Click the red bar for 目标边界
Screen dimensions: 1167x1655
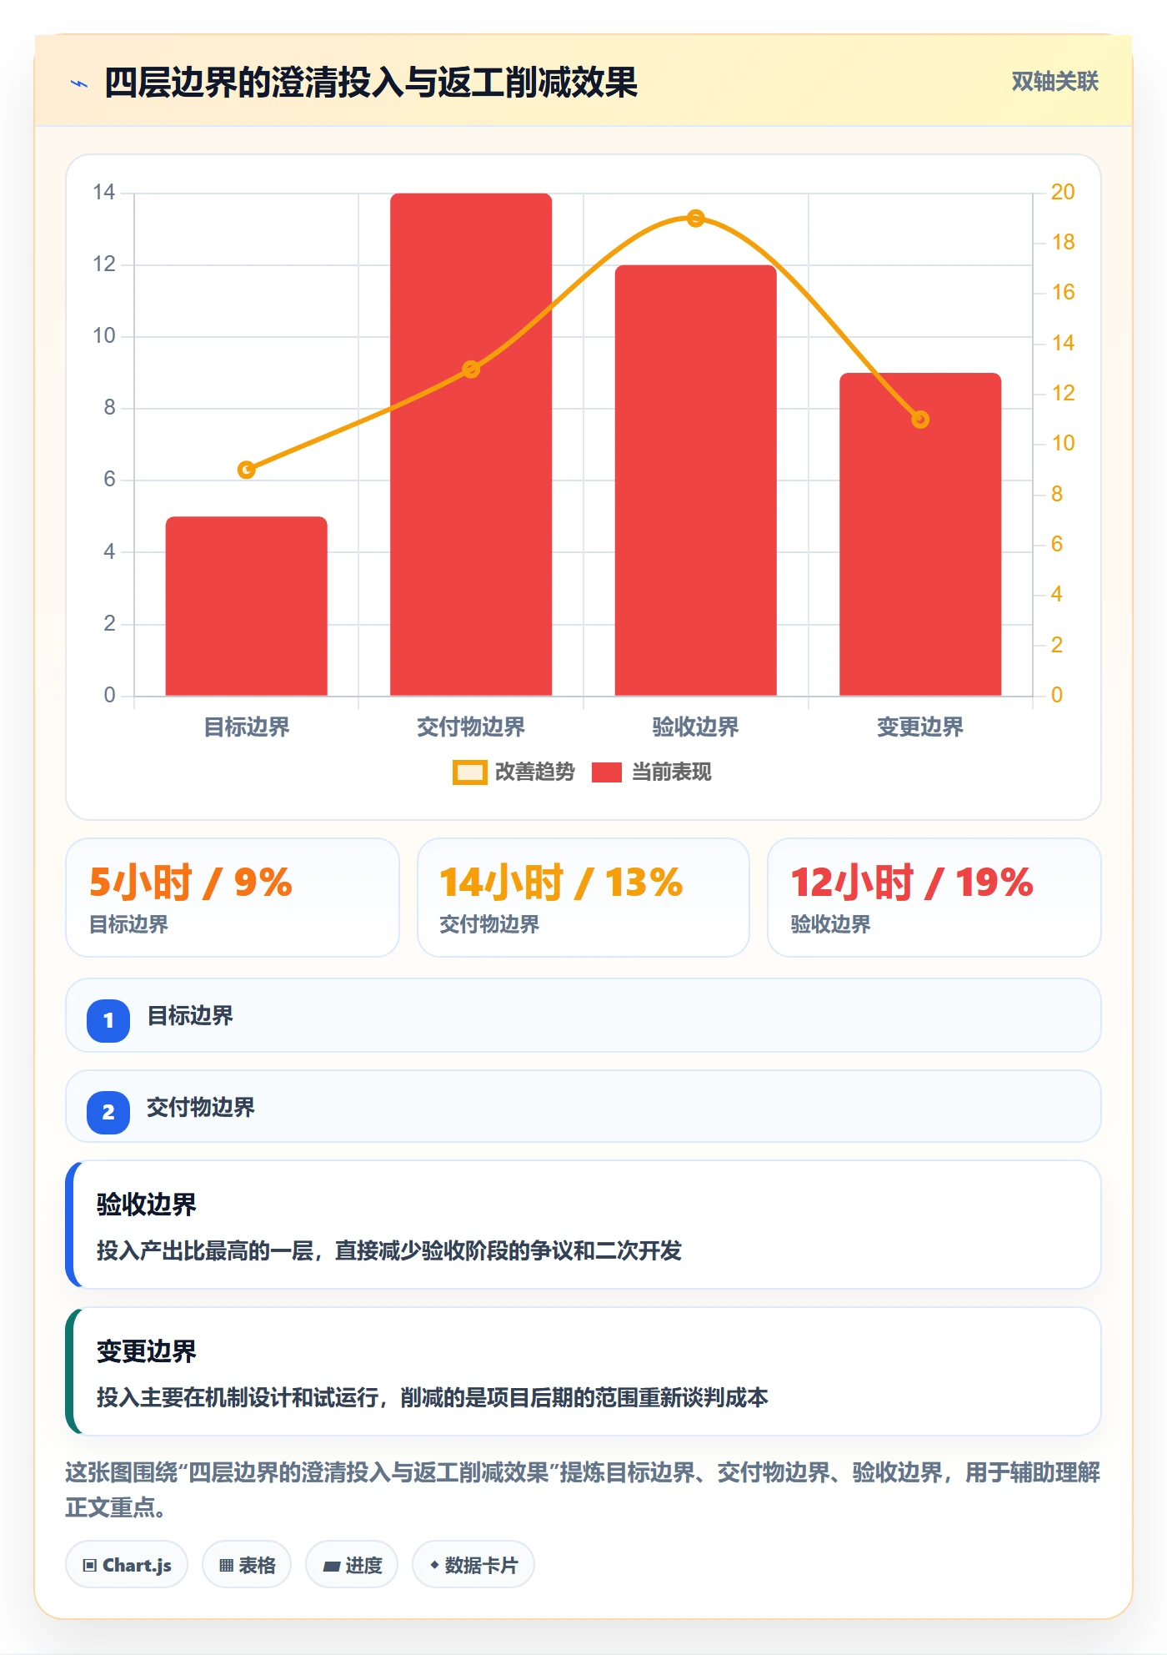point(247,606)
